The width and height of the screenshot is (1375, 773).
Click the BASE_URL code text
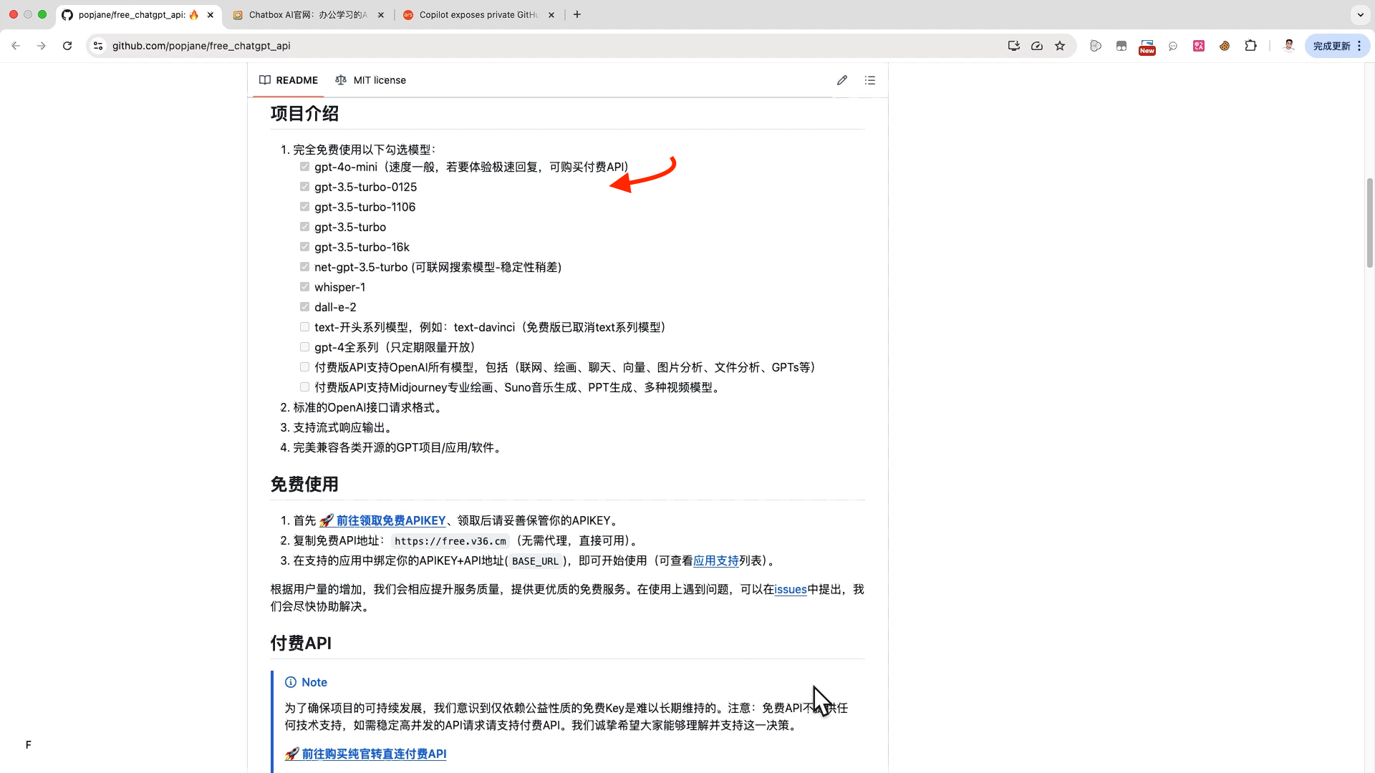click(535, 561)
